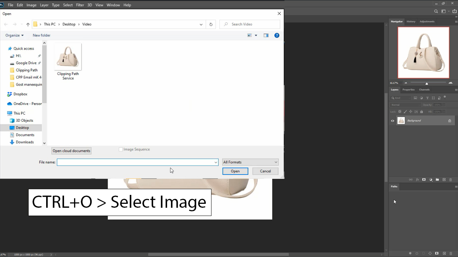Screen dimensions: 458x257
Task: Click the Help question mark icon in dialog
Action: (277, 35)
